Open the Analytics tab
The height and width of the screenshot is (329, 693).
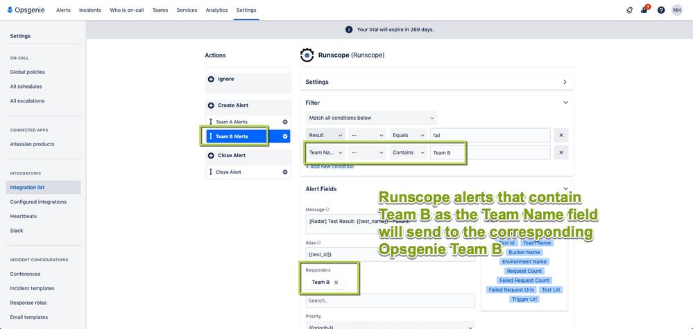[x=216, y=10]
